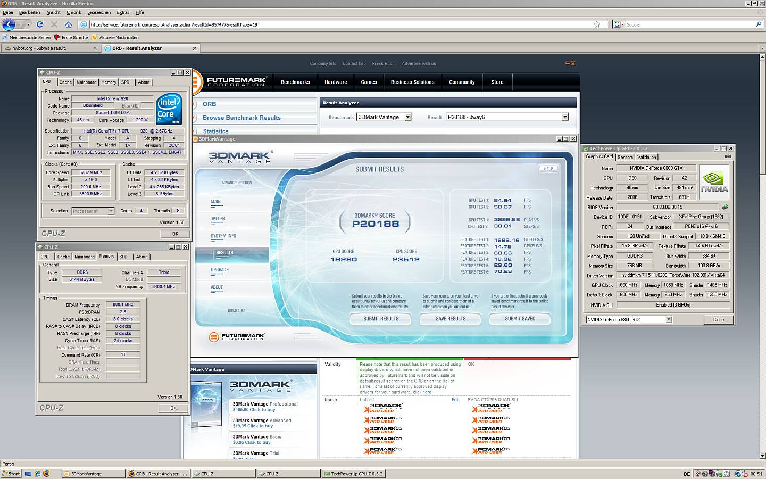Open the back/forward history dropdown arrow
This screenshot has height=479, width=766.
pos(29,24)
